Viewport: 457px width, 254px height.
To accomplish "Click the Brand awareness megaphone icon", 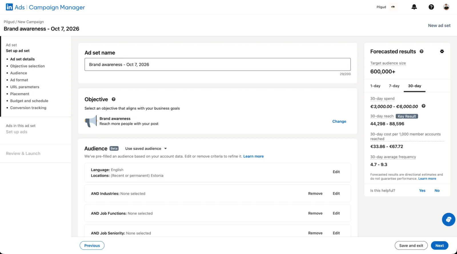I will [x=91, y=121].
